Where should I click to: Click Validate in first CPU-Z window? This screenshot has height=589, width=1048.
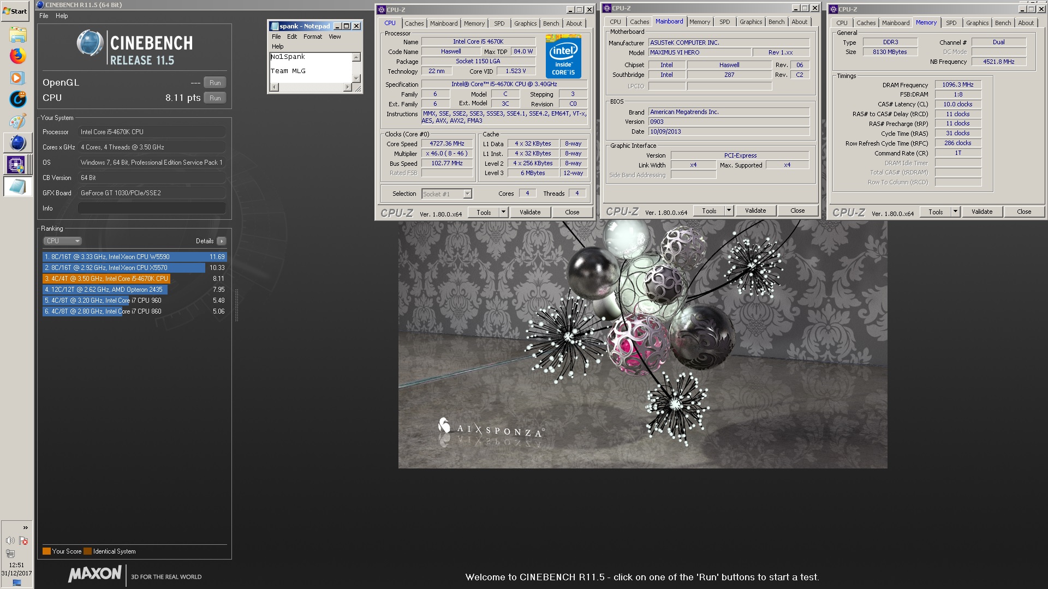pyautogui.click(x=530, y=212)
